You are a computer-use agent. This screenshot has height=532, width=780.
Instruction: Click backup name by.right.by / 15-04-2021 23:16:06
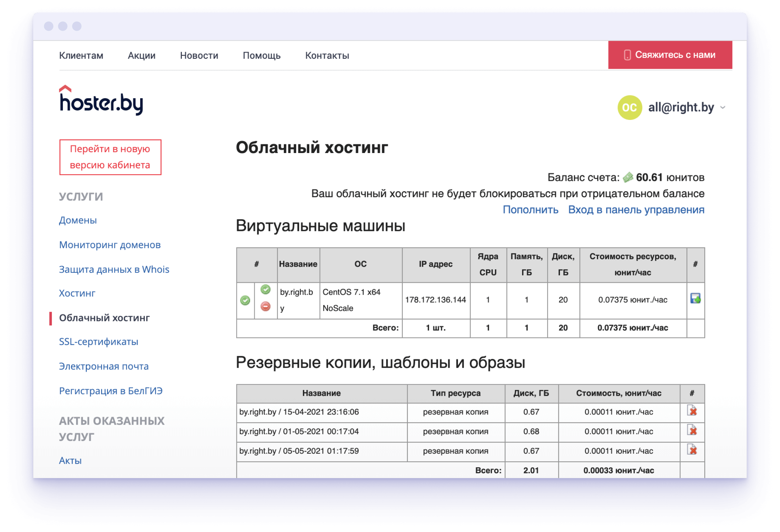point(299,412)
